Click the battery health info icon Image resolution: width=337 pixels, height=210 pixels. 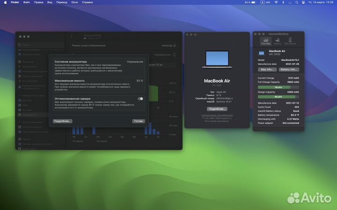point(174,55)
